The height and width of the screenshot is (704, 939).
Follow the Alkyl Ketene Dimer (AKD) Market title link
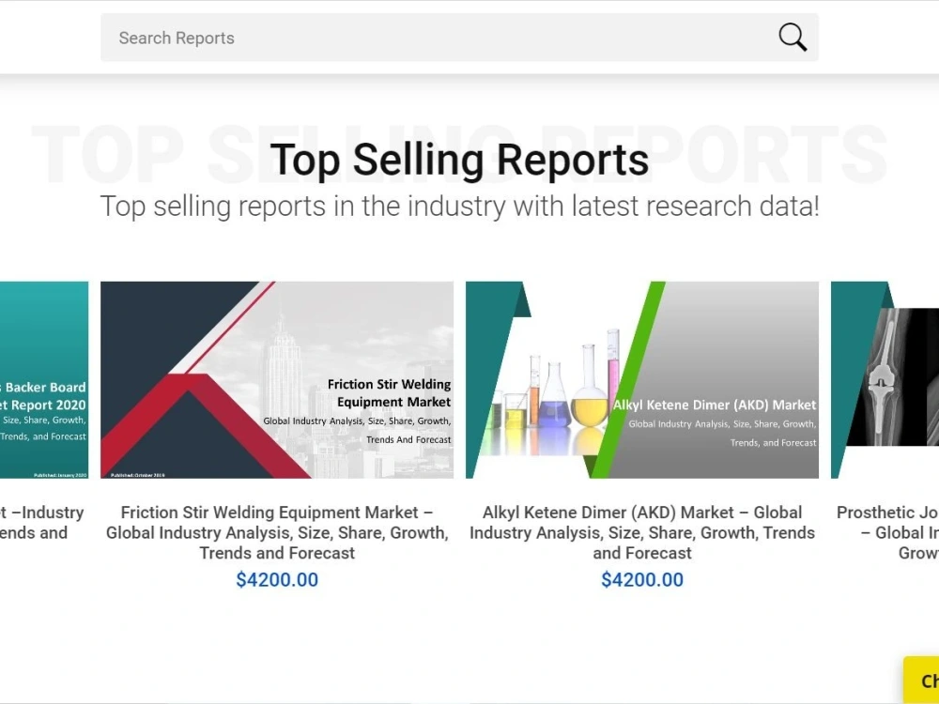[642, 532]
